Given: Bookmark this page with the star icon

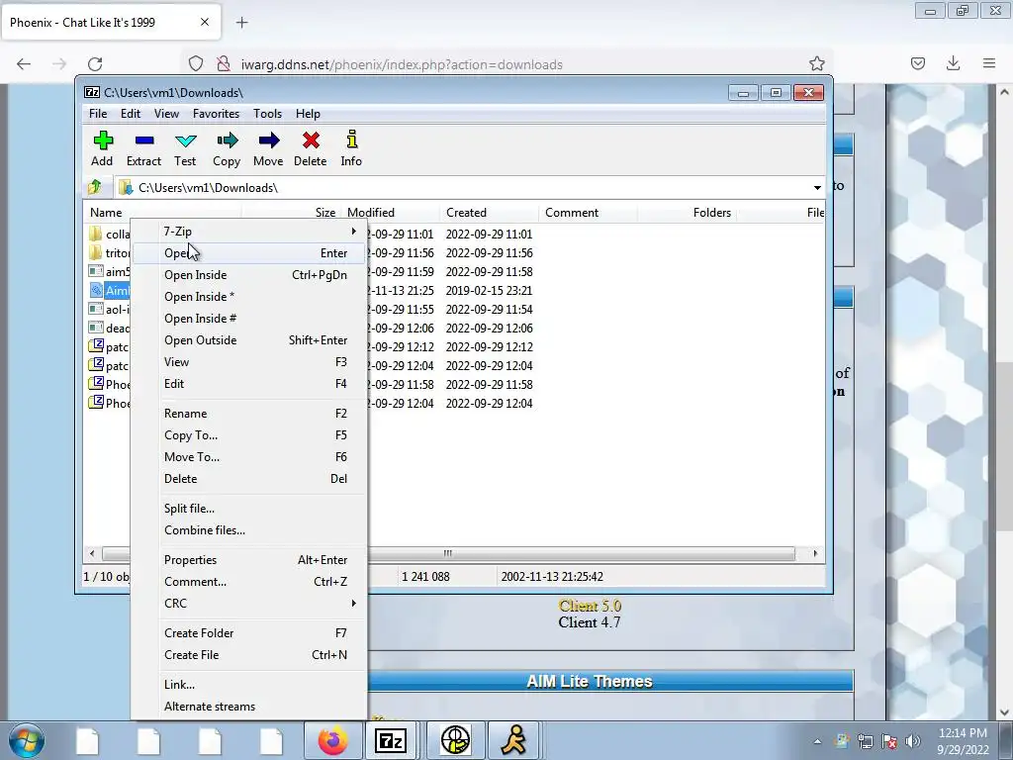Looking at the screenshot, I should (x=816, y=64).
